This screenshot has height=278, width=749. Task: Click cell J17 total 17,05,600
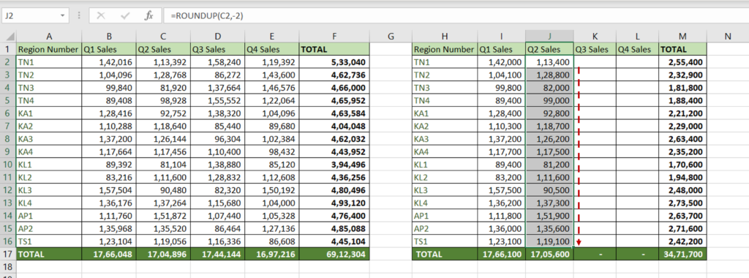549,255
